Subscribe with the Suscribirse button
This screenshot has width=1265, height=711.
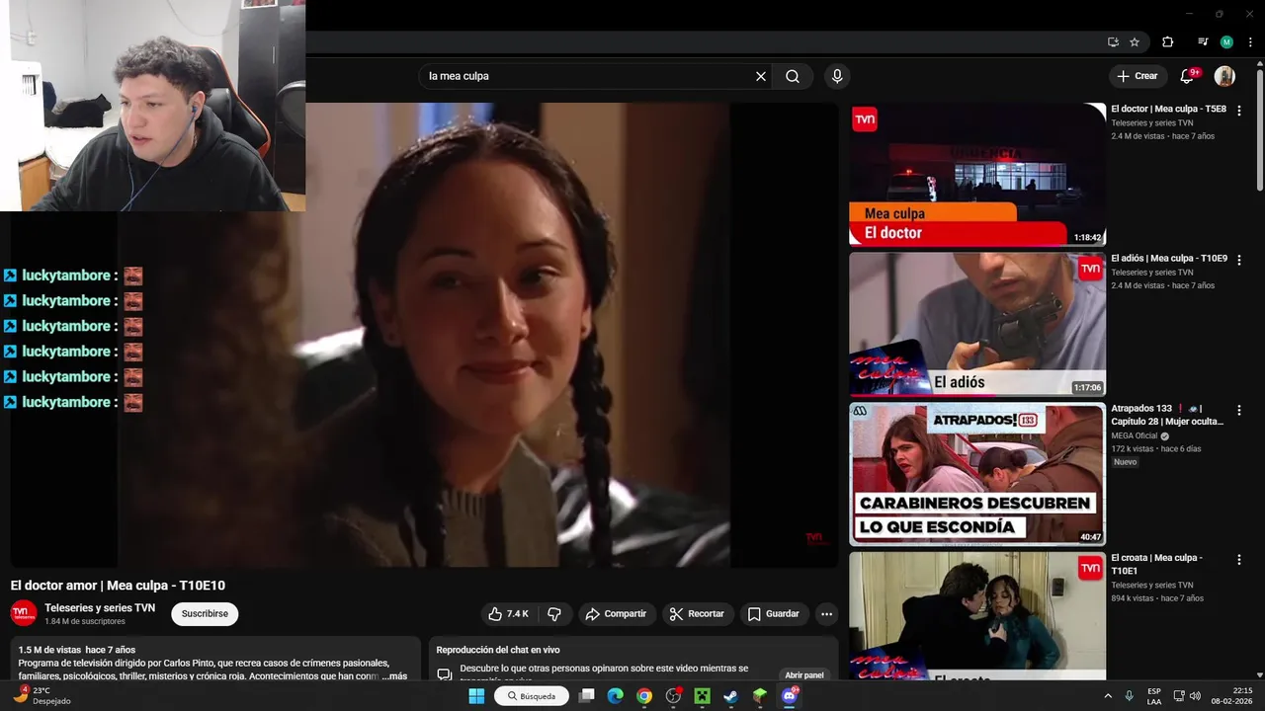click(x=205, y=614)
